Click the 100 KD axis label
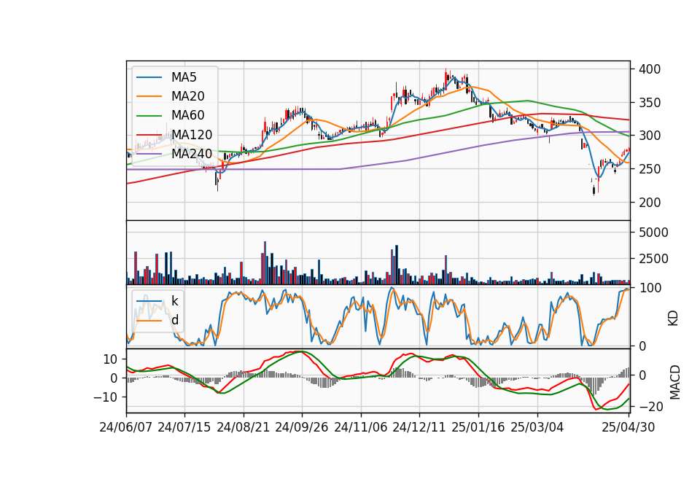Viewport: 700px width, 503px height. pos(650,288)
